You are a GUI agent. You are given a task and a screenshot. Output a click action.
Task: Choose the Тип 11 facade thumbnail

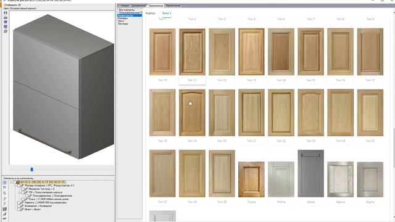point(192,52)
